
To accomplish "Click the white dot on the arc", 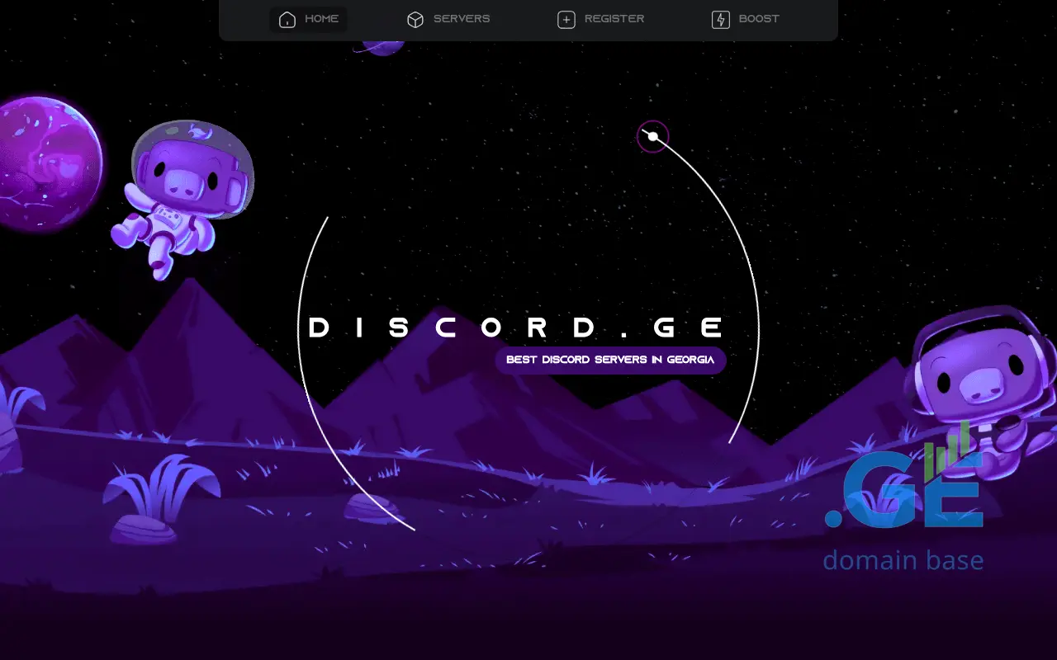I will point(652,136).
